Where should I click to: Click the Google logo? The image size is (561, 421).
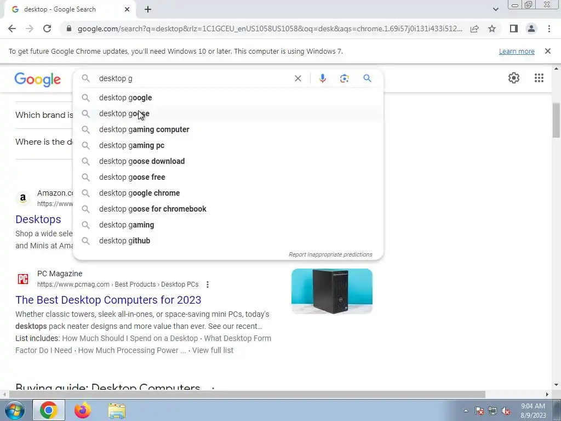(x=38, y=79)
